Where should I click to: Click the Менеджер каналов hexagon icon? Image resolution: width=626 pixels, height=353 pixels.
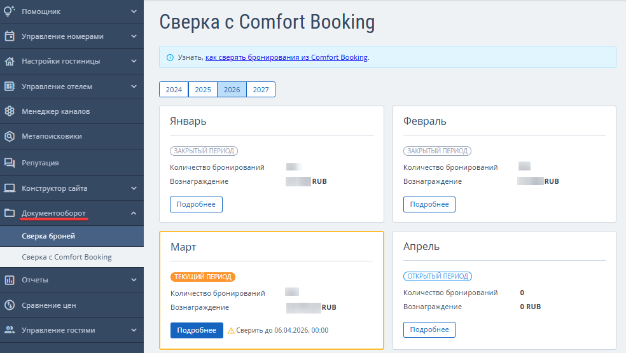(10, 111)
